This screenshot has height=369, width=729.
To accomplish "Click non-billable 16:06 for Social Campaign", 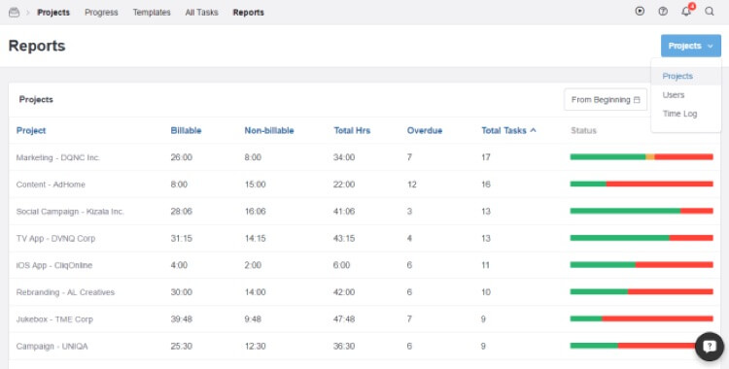I will point(256,212).
